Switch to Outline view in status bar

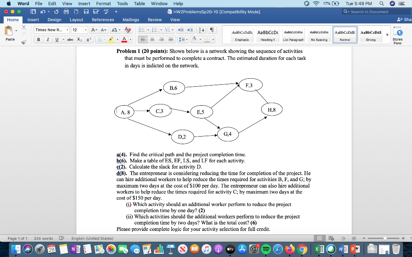pyautogui.click(x=343, y=238)
